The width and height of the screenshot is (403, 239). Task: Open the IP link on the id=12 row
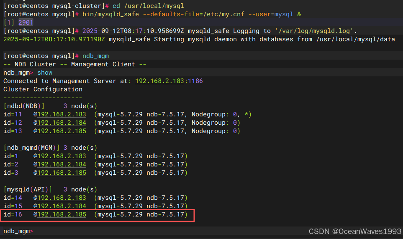pyautogui.click(x=62, y=123)
